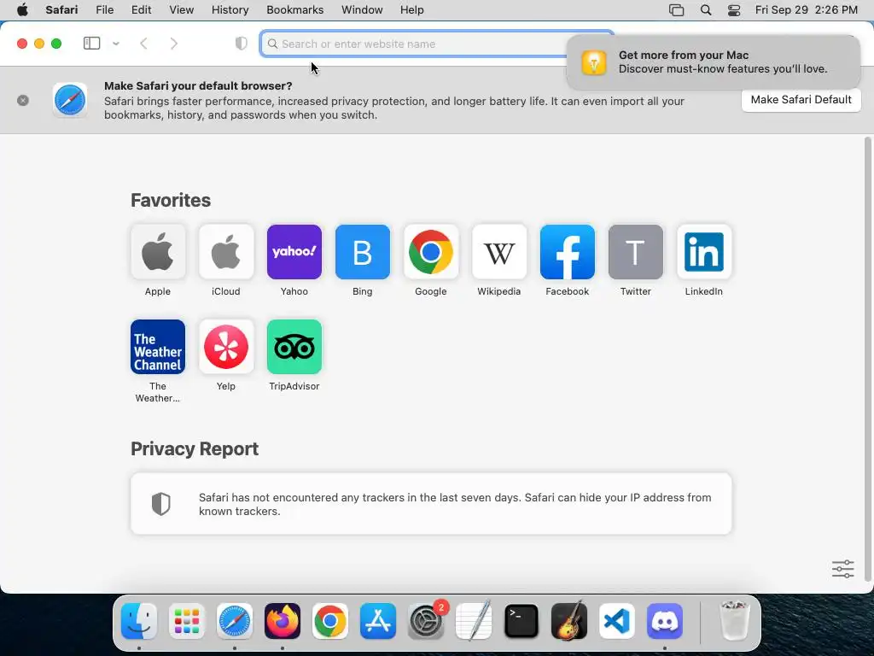Go forward to next page

pyautogui.click(x=174, y=44)
